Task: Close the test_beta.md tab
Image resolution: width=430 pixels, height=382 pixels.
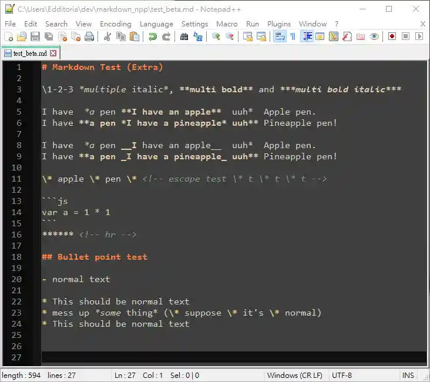Action: pos(53,53)
